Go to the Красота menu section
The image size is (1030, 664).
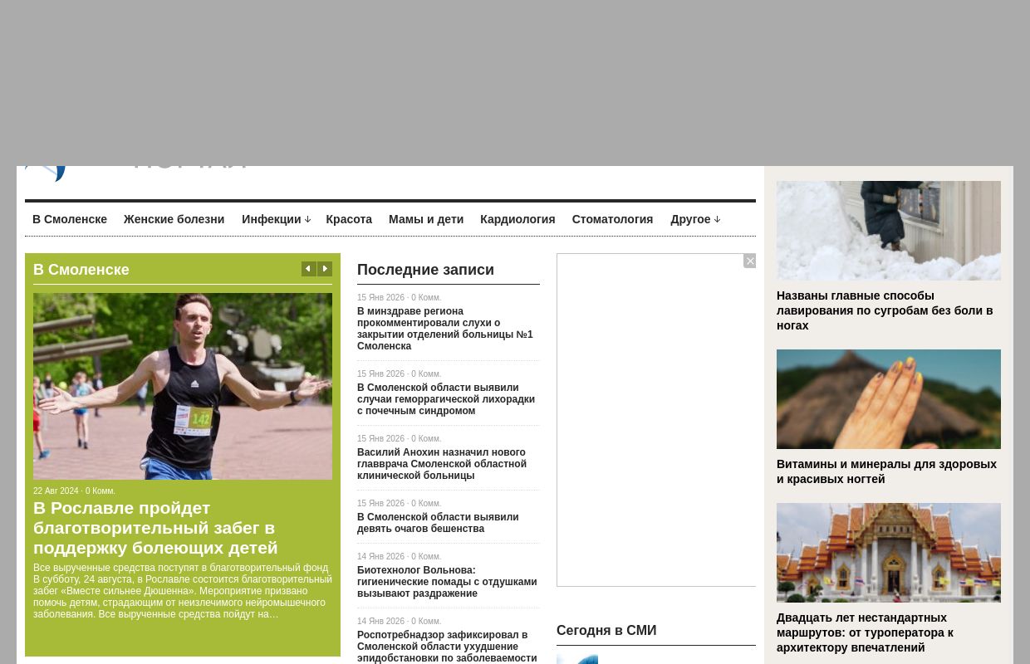coord(349,219)
